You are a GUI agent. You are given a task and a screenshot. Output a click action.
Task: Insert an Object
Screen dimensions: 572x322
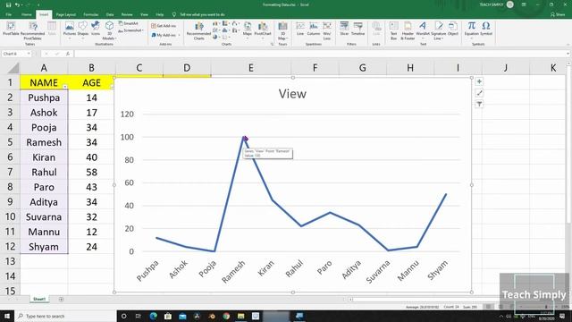453,29
